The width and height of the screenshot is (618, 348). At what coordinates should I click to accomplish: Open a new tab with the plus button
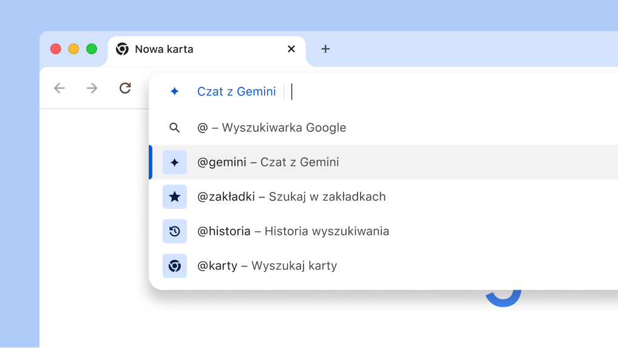(x=325, y=49)
